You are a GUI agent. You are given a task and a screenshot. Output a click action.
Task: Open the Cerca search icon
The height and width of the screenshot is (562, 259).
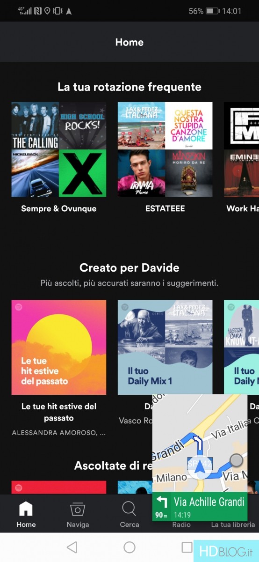click(x=129, y=509)
